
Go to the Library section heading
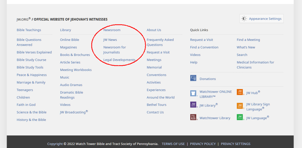coord(66,30)
